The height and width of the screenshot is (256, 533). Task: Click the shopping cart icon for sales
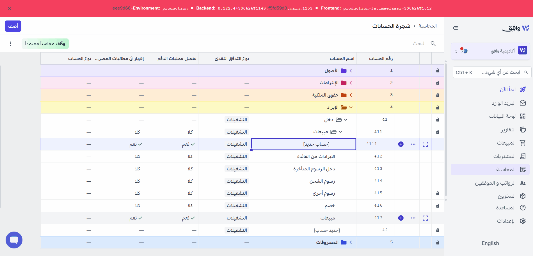(x=523, y=143)
